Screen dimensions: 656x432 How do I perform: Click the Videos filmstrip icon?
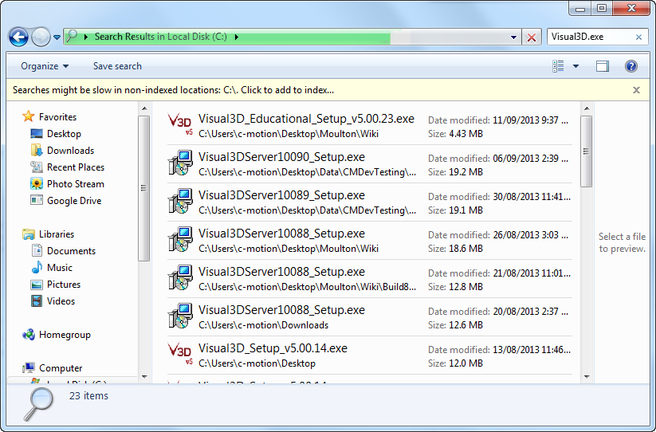(x=37, y=300)
